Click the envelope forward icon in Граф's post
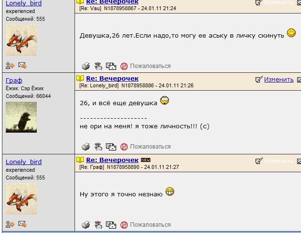This screenshot has width=301, height=233. (111, 147)
